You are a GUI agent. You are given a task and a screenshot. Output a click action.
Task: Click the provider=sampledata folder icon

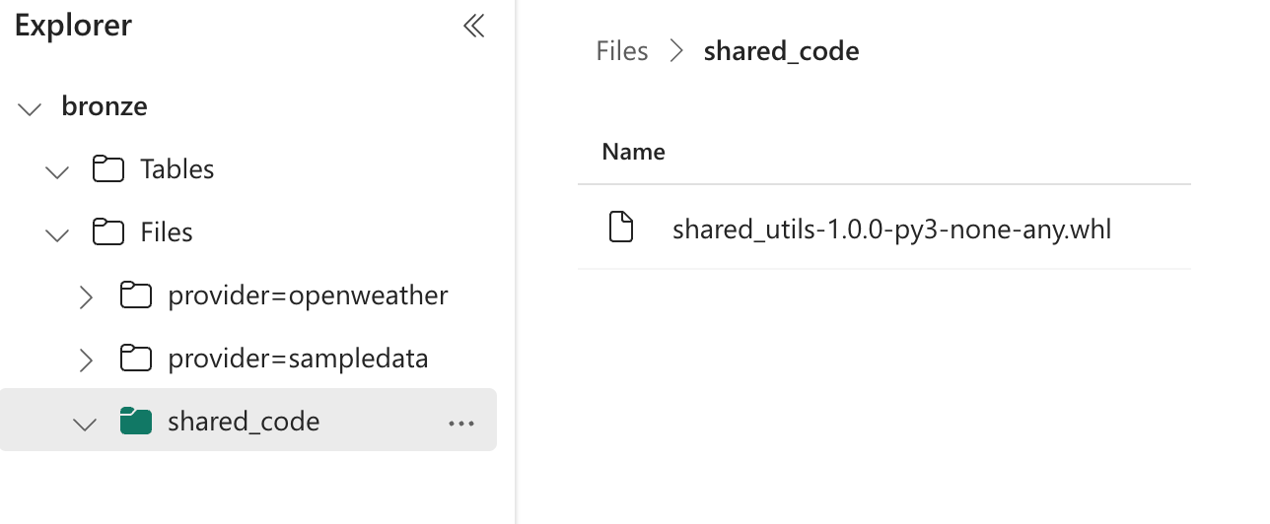[x=135, y=359]
